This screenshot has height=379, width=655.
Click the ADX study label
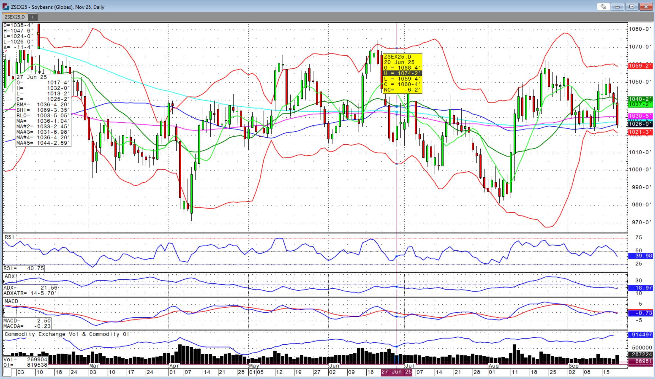[x=10, y=277]
